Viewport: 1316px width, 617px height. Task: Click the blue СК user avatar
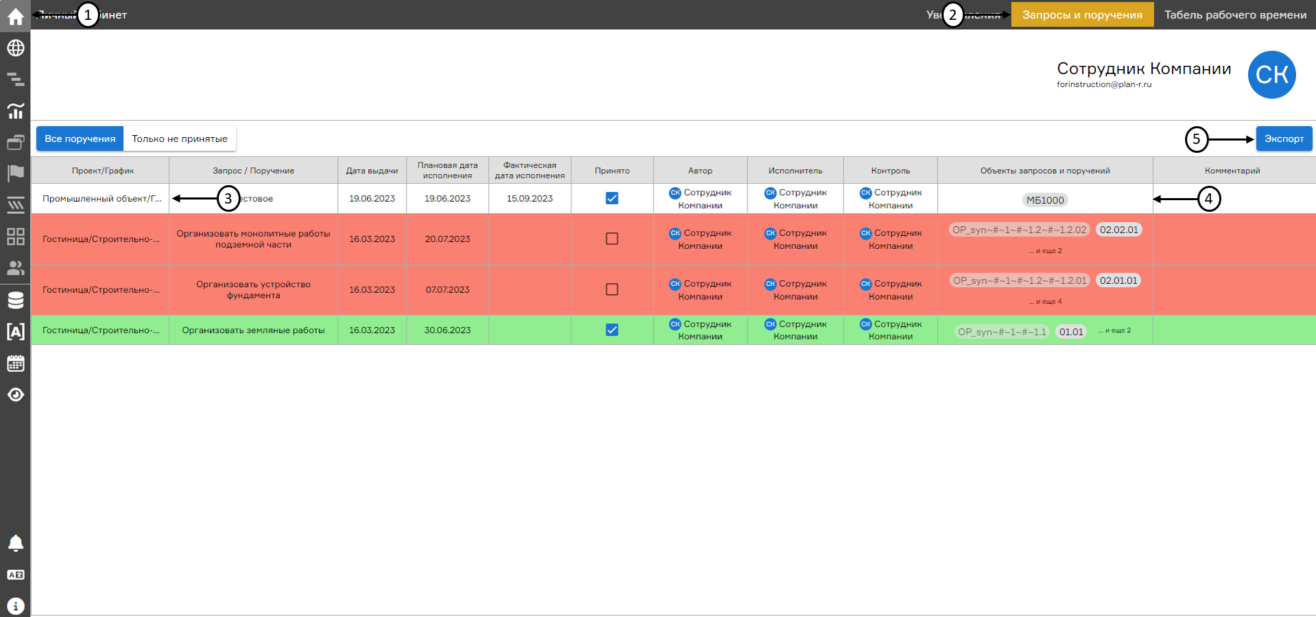tap(1271, 75)
